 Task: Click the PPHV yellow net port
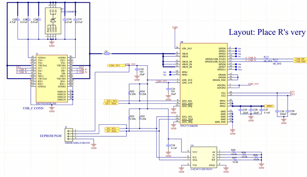tap(269, 106)
